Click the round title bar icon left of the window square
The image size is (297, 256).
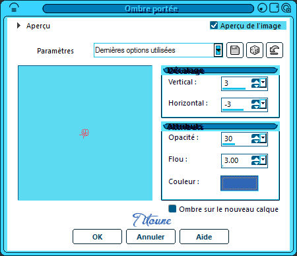pos(262,8)
